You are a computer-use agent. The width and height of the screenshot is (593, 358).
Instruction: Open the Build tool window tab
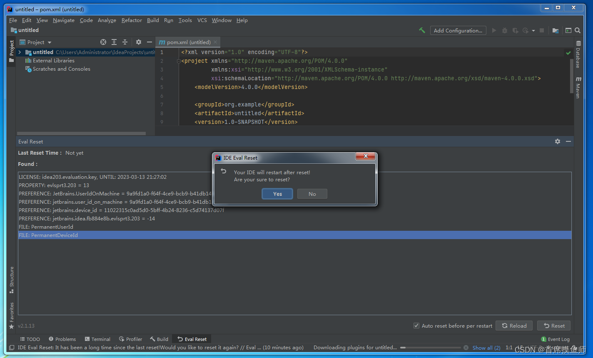coord(159,339)
